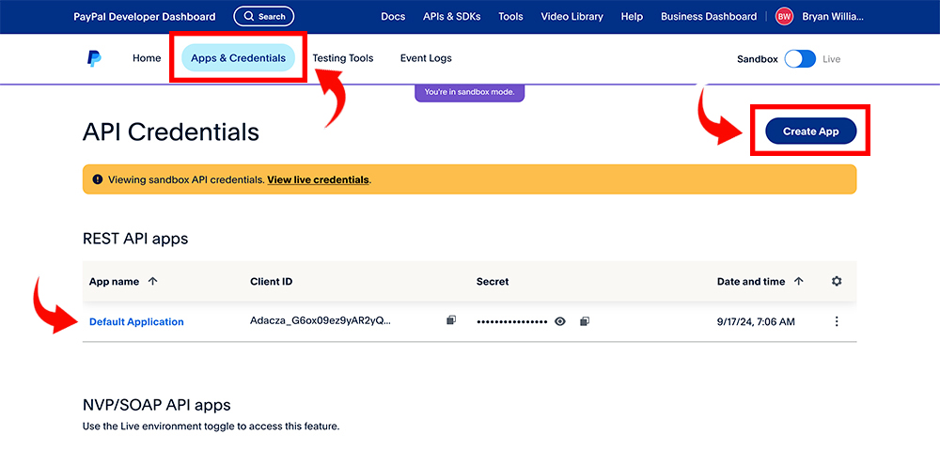Image resolution: width=940 pixels, height=450 pixels.
Task: Select Apps & Credentials tab
Action: [x=238, y=58]
